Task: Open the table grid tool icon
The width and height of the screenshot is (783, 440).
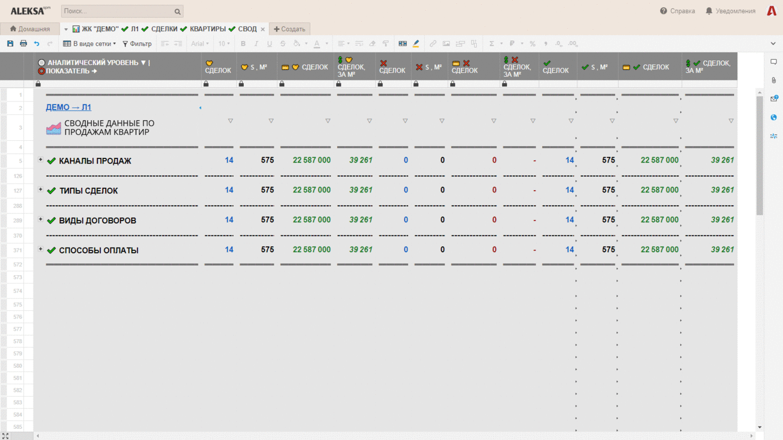Action: coord(402,43)
